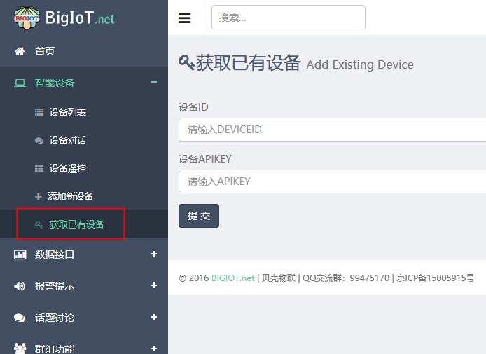
Task: Expand the 话题讨论 section plus sign
Action: pyautogui.click(x=154, y=317)
